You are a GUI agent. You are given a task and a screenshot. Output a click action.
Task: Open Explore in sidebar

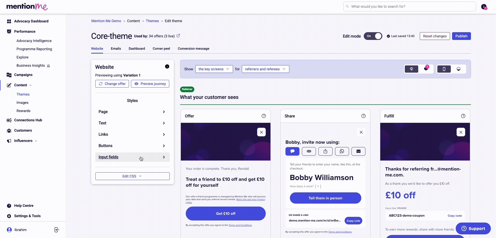click(22, 57)
